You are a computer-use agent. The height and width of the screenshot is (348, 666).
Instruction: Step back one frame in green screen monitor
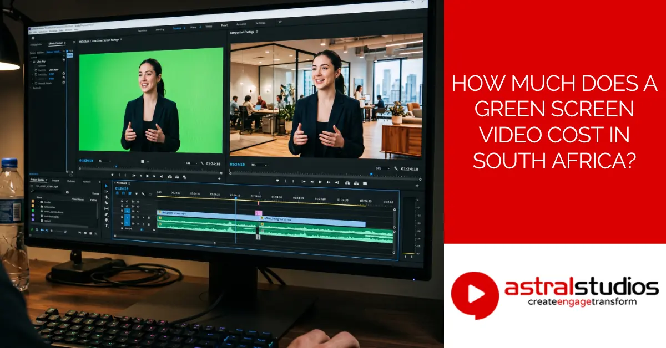(x=141, y=176)
